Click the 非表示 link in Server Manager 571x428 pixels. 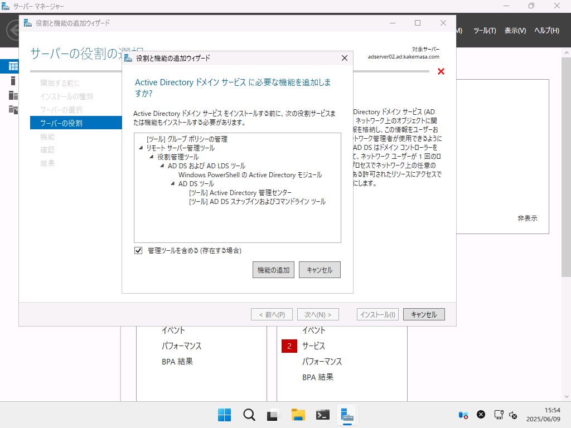tap(528, 218)
